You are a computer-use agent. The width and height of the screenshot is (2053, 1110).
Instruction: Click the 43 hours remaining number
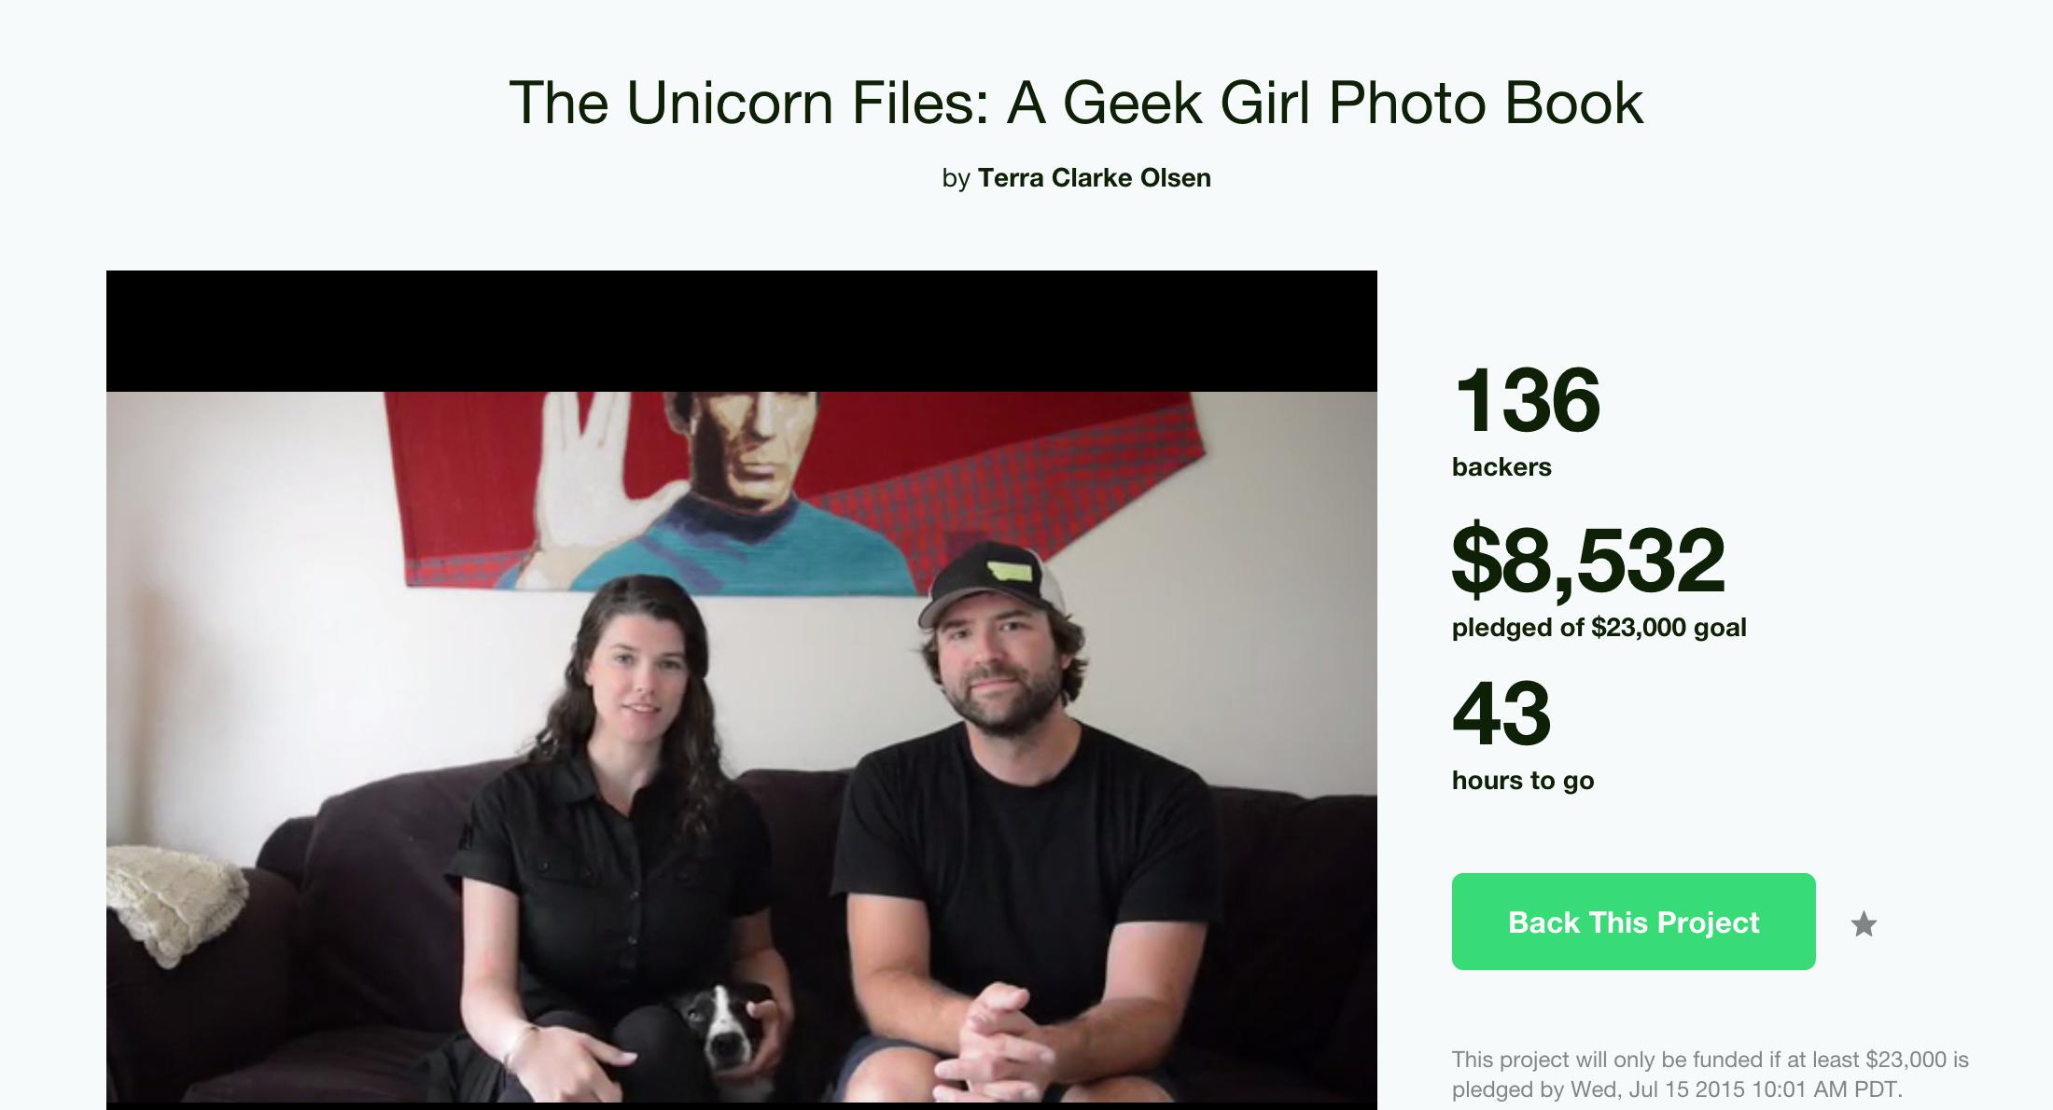click(1501, 715)
